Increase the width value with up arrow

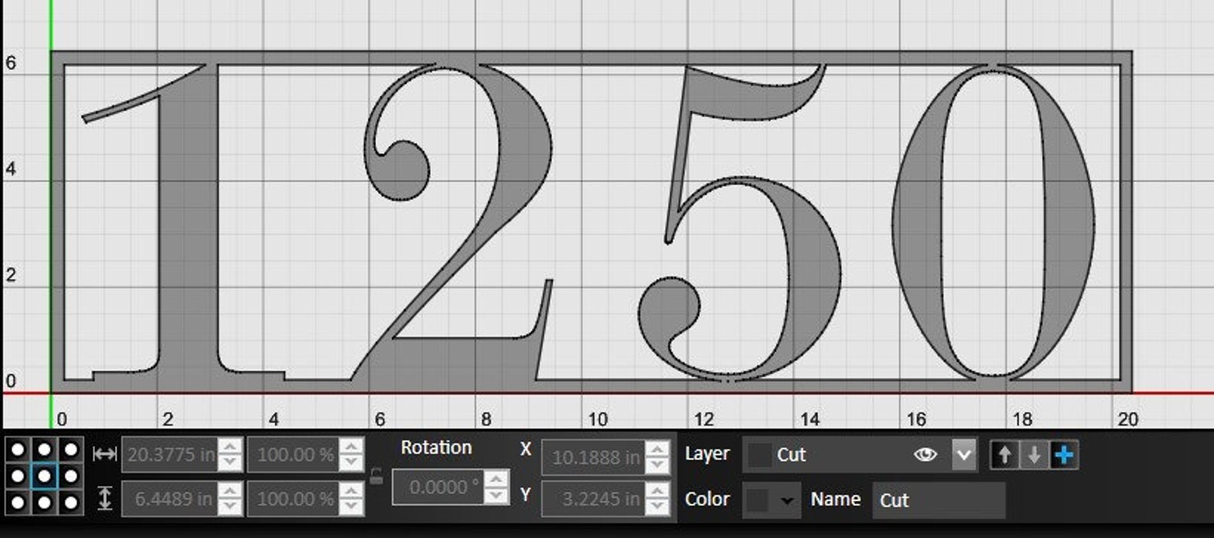[x=230, y=447]
